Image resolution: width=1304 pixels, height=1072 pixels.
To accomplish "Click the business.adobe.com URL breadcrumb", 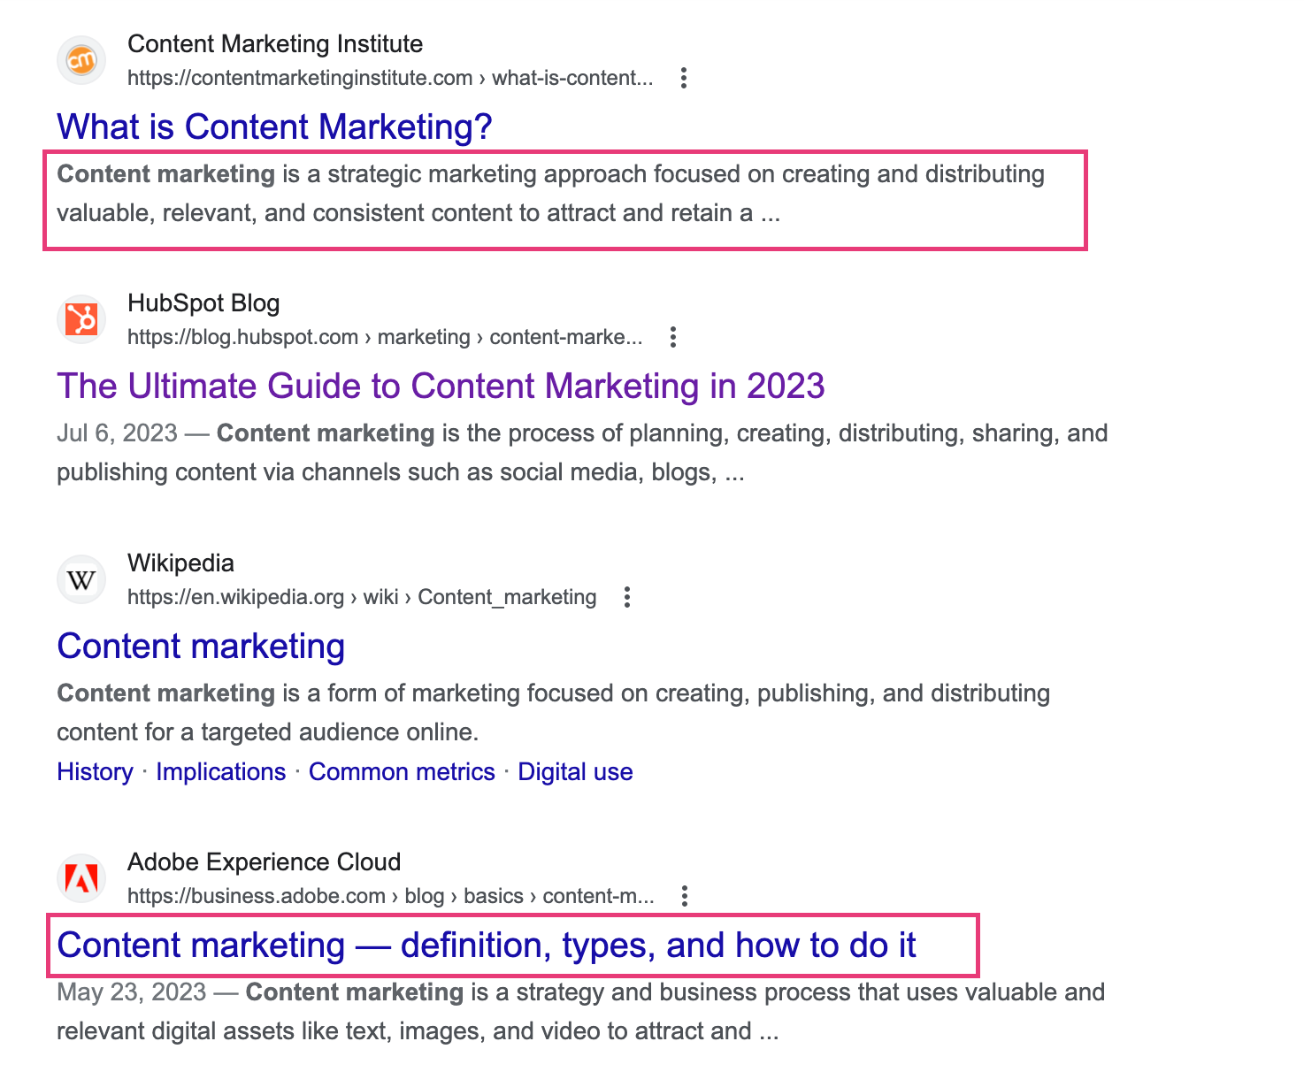I will (x=391, y=896).
